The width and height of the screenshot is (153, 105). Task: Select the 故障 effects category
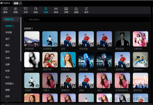point(7,64)
